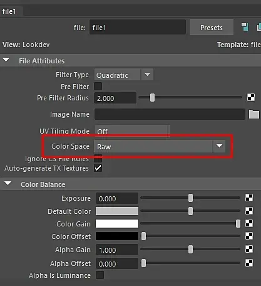Toggle the Alpha Is Luminance checkbox
The height and width of the screenshot is (286, 261).
click(100, 275)
